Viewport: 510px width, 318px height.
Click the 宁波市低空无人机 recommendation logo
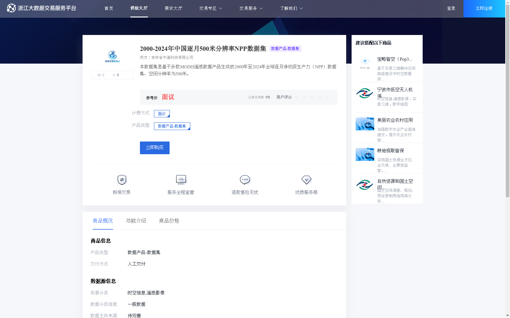[365, 93]
